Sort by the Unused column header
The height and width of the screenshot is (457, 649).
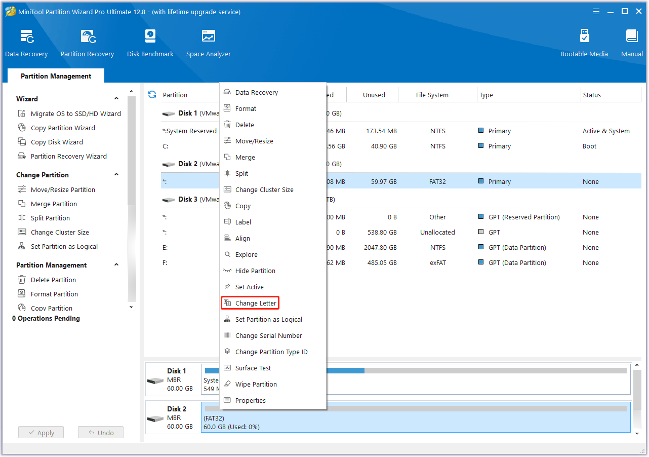(x=374, y=95)
